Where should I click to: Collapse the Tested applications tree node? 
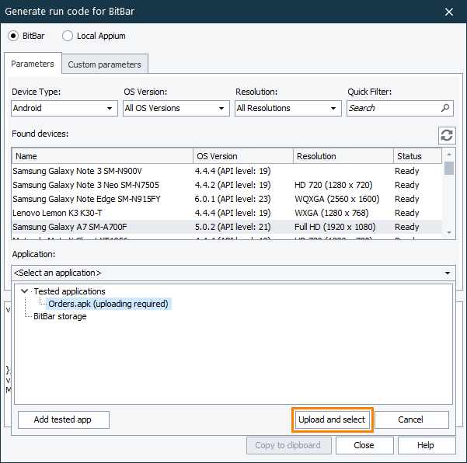(24, 291)
